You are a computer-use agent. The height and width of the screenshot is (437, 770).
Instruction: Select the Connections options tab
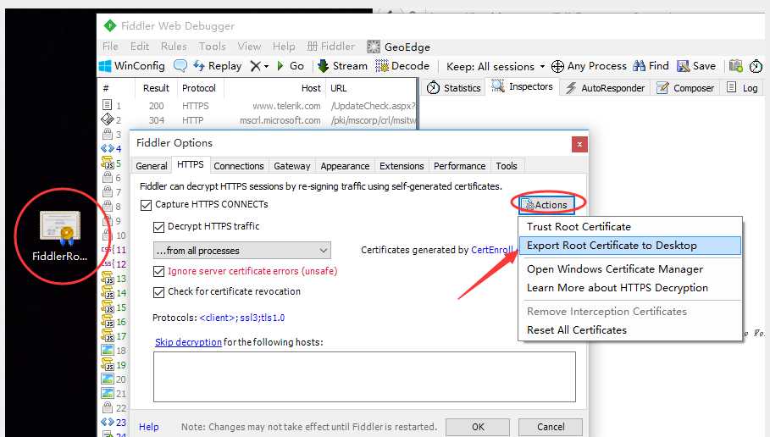point(239,166)
